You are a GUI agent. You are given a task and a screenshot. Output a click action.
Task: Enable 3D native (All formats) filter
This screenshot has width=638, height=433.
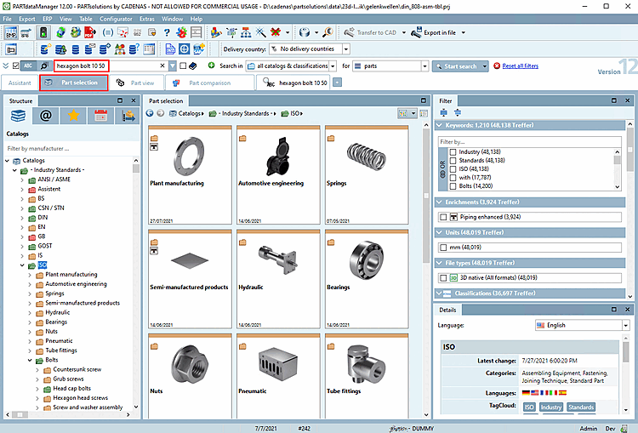(x=443, y=277)
